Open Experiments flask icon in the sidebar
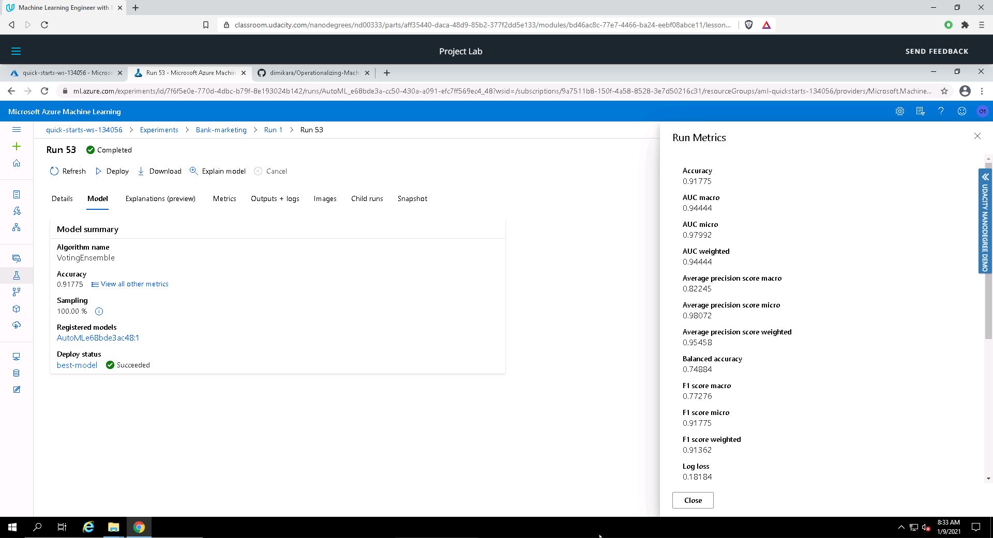The width and height of the screenshot is (993, 538). tap(17, 275)
